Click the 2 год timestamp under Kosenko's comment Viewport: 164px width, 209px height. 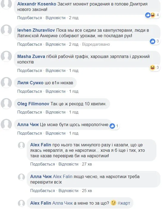coord(74,18)
